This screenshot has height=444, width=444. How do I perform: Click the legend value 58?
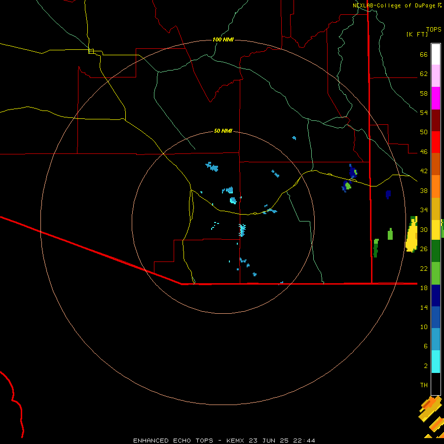click(x=424, y=93)
